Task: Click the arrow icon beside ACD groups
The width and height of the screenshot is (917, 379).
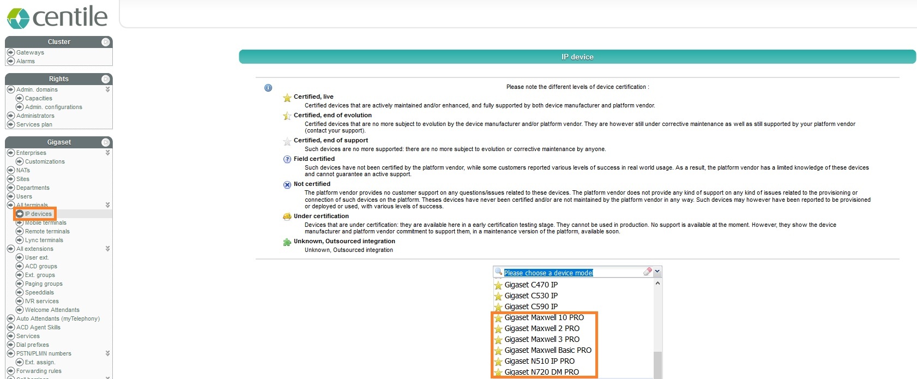Action: (20, 266)
